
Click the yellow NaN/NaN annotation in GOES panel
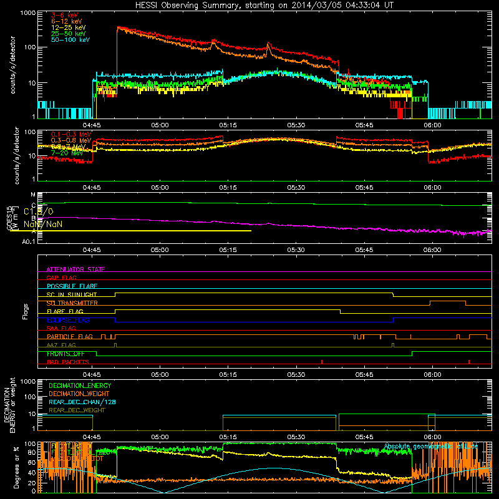click(x=43, y=224)
